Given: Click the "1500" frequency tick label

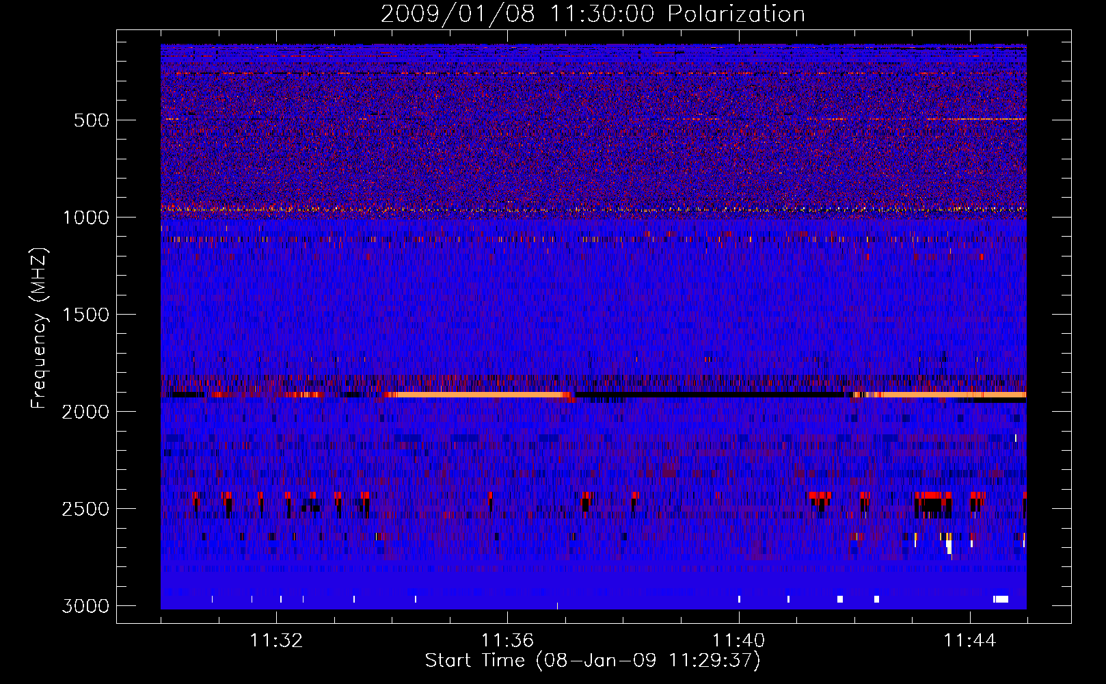Looking at the screenshot, I should click(85, 315).
